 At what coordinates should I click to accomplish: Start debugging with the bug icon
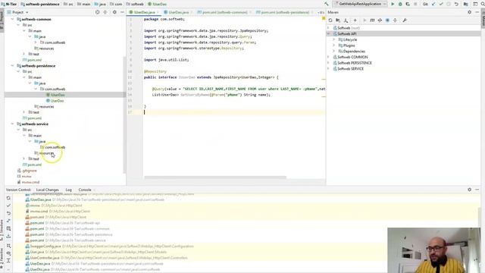(400, 4)
